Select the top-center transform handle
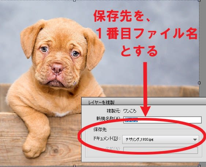This screenshot has height=167, width=206. 75,0
